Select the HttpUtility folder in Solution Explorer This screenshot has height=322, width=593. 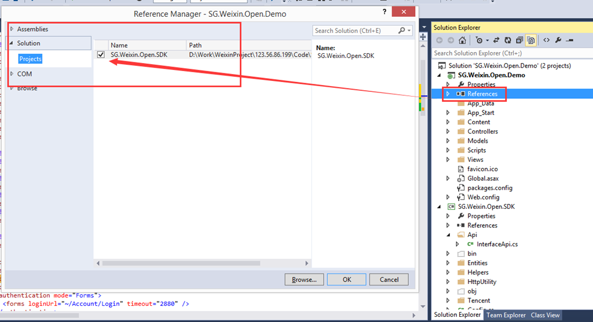click(x=481, y=282)
